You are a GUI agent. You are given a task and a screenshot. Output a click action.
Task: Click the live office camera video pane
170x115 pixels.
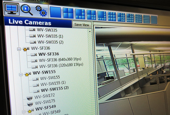[x=133, y=71]
